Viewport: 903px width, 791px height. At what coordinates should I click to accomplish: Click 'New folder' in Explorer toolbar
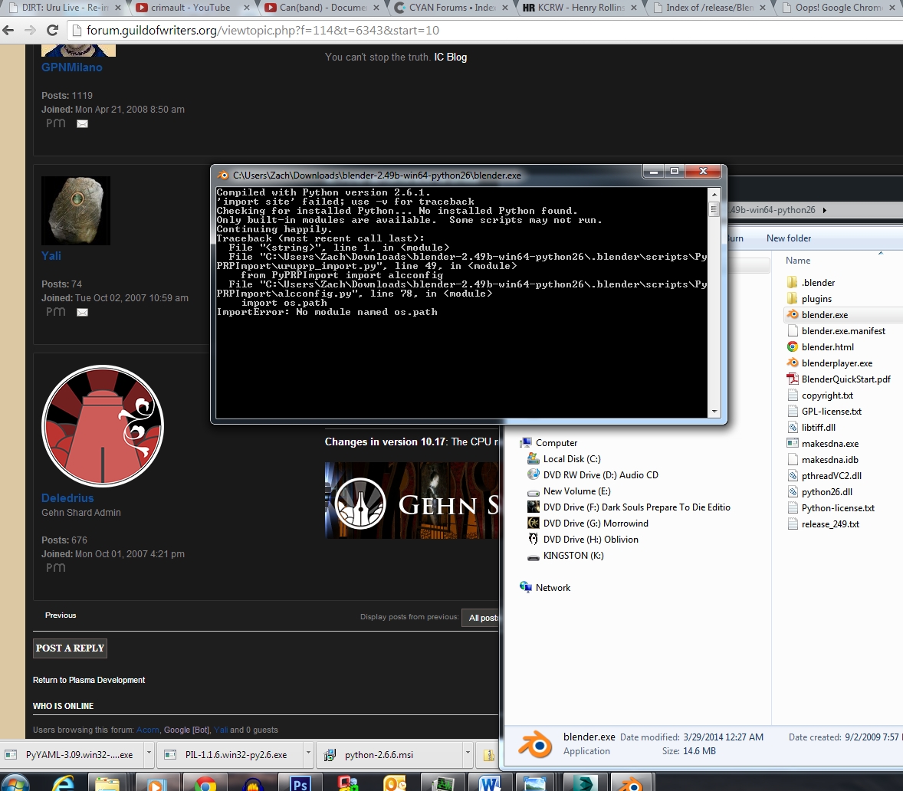(788, 238)
